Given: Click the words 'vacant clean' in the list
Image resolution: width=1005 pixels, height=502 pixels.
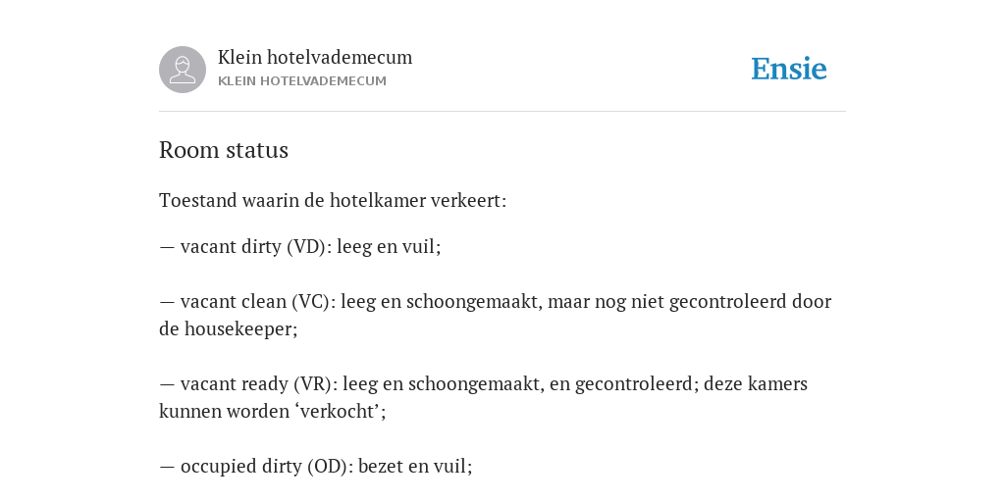Looking at the screenshot, I should [234, 302].
